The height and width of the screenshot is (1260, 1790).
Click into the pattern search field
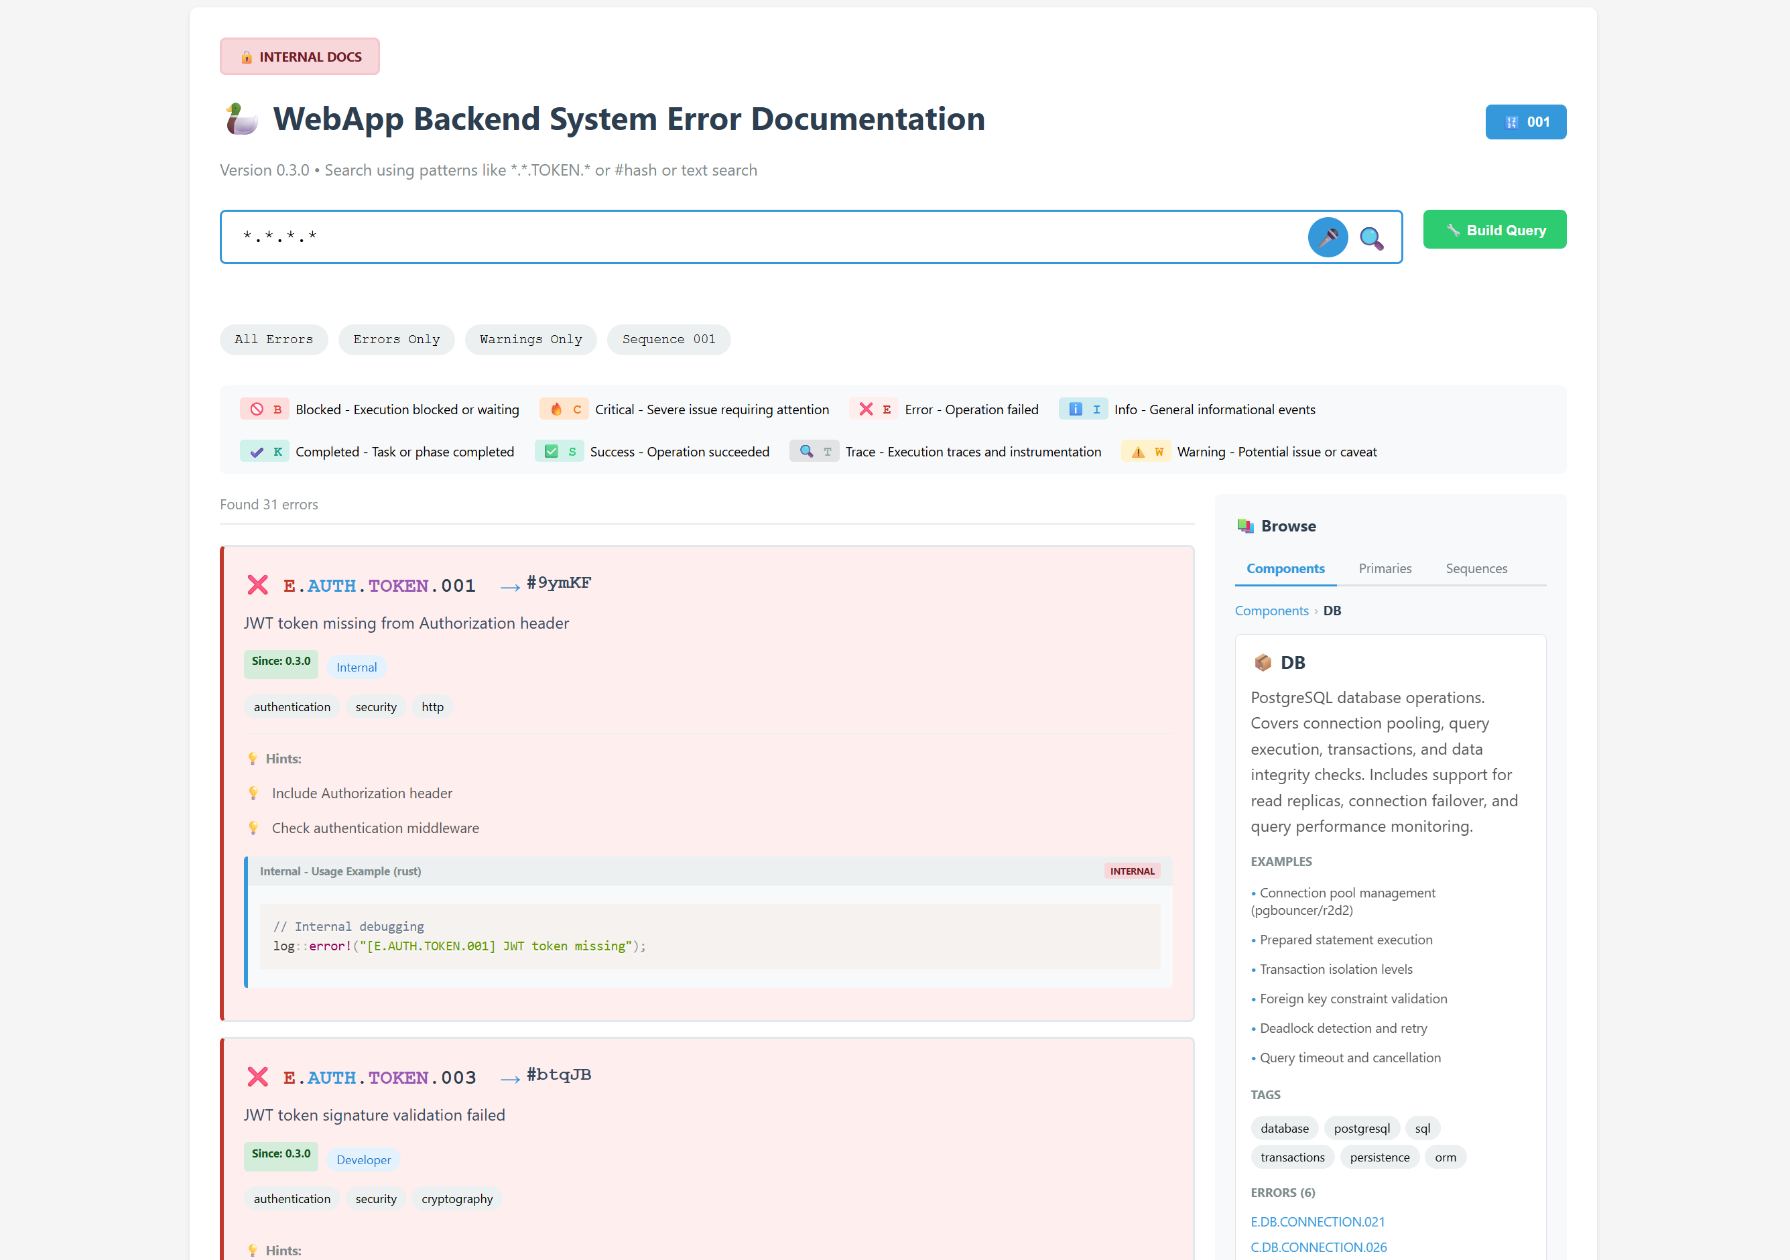[764, 236]
